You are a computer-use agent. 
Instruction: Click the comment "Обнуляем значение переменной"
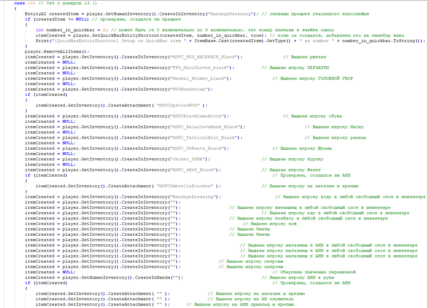point(314,272)
